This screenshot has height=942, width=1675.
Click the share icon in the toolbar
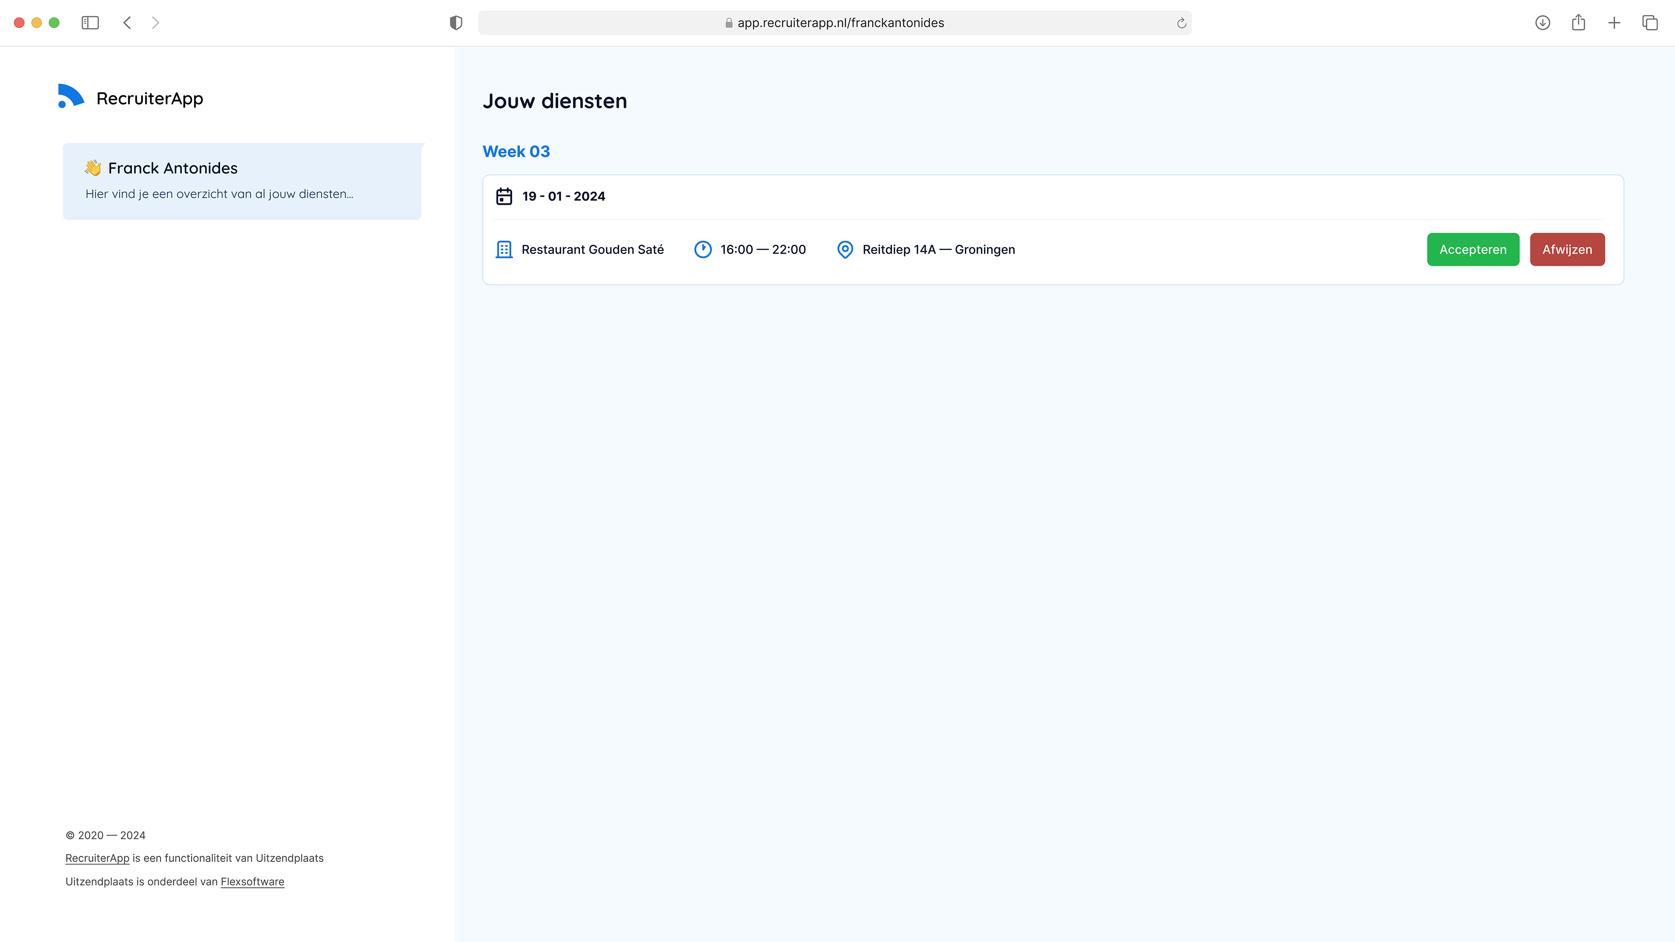(1578, 23)
